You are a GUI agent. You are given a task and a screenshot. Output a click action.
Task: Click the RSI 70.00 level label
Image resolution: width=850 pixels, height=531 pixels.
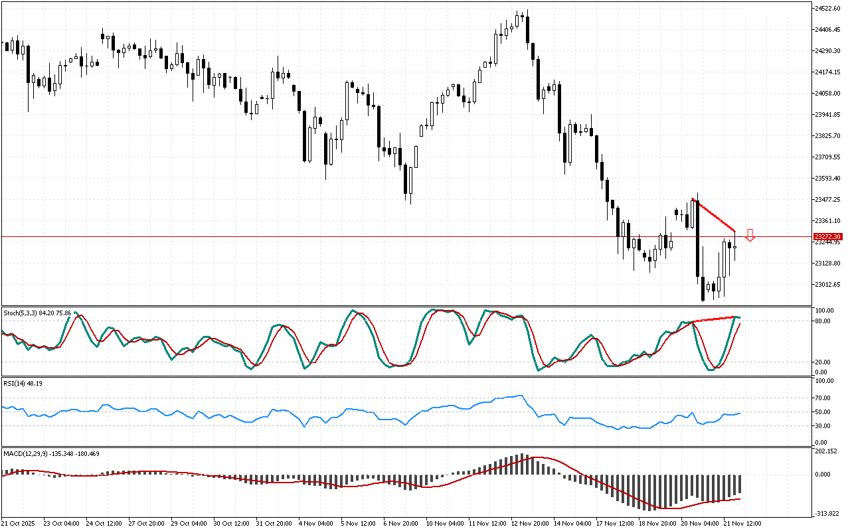click(823, 398)
